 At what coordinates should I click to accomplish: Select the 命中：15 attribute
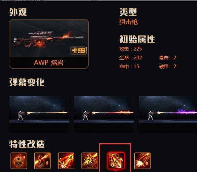point(129,66)
